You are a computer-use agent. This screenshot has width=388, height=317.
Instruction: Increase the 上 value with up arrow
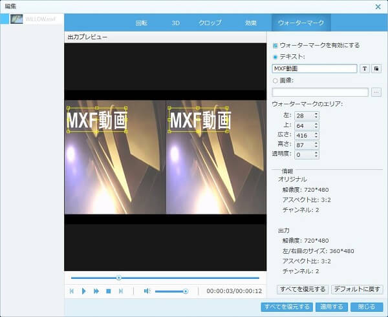(x=316, y=124)
